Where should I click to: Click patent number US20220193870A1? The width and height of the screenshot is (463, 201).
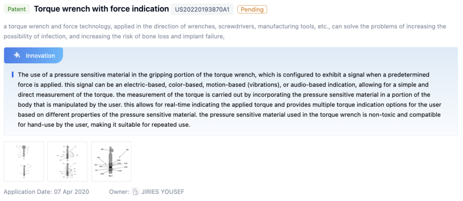tap(203, 9)
